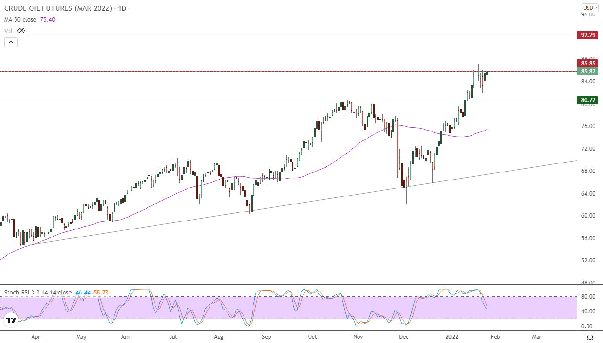Click the 55.73 Stoch RSI value

(100, 293)
